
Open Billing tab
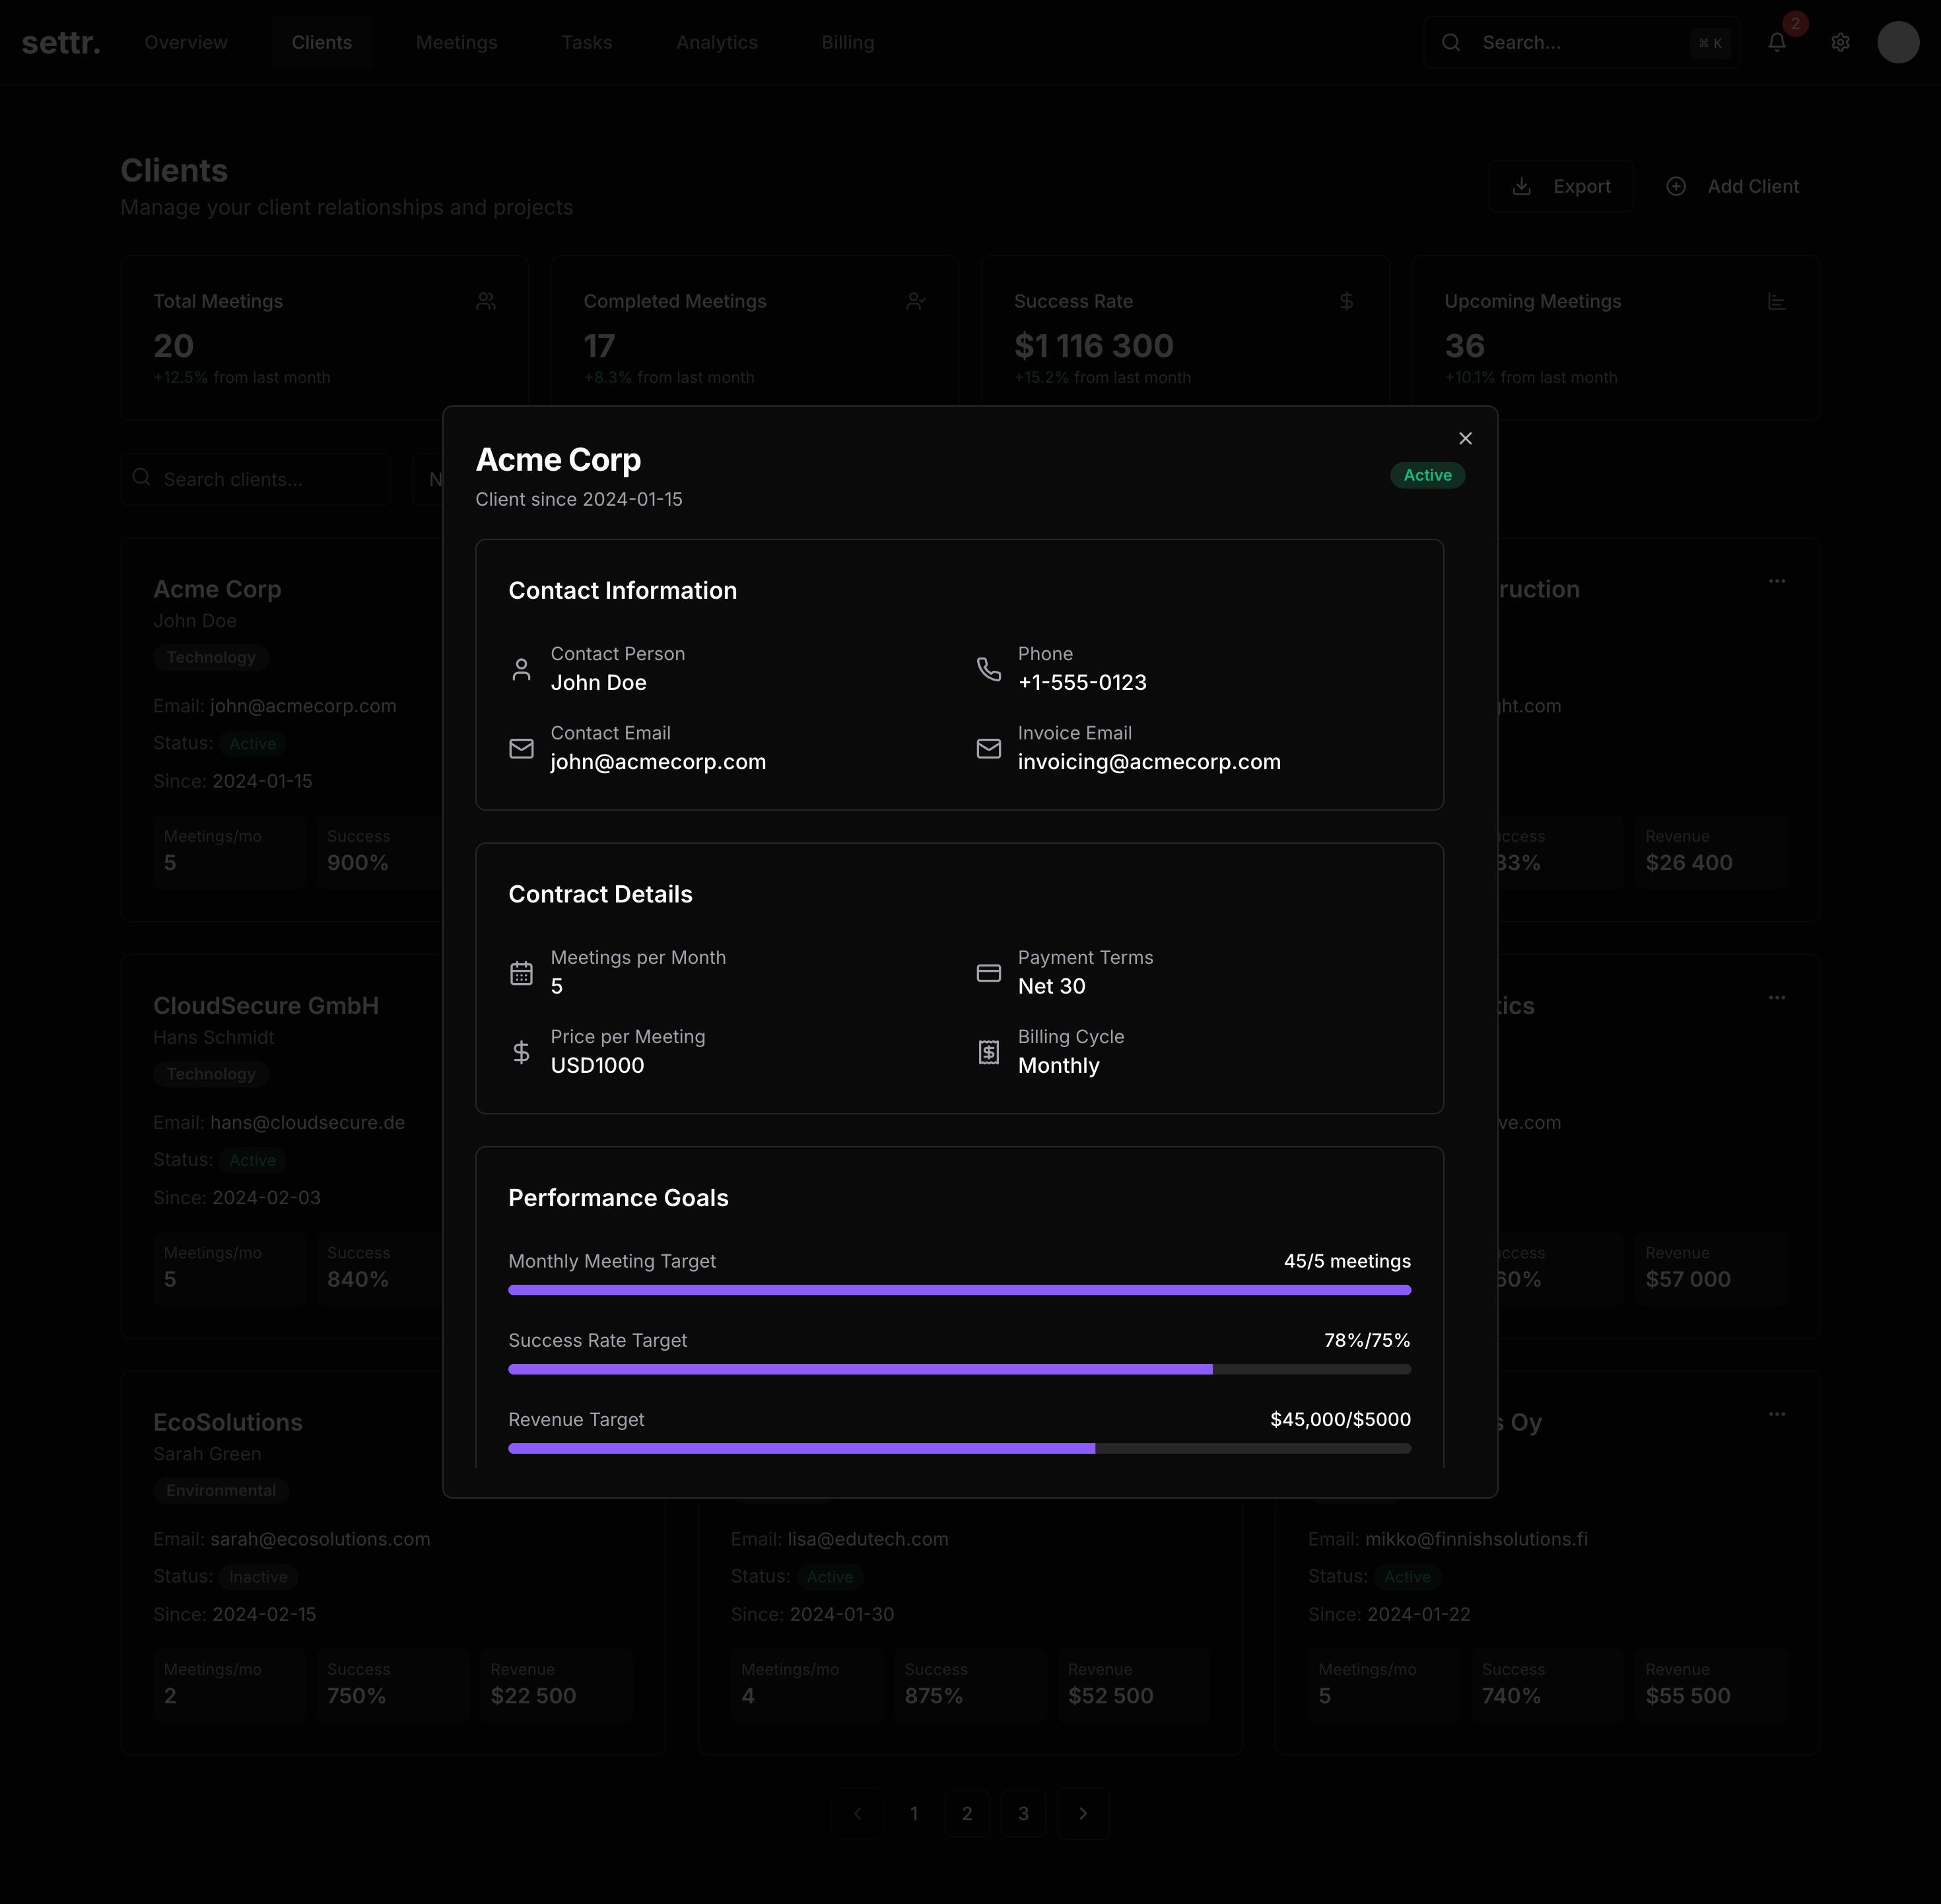(x=848, y=42)
